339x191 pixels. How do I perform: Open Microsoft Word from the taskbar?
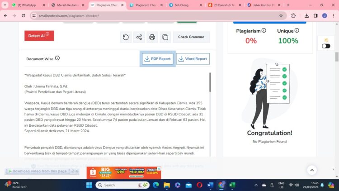(x=210, y=185)
